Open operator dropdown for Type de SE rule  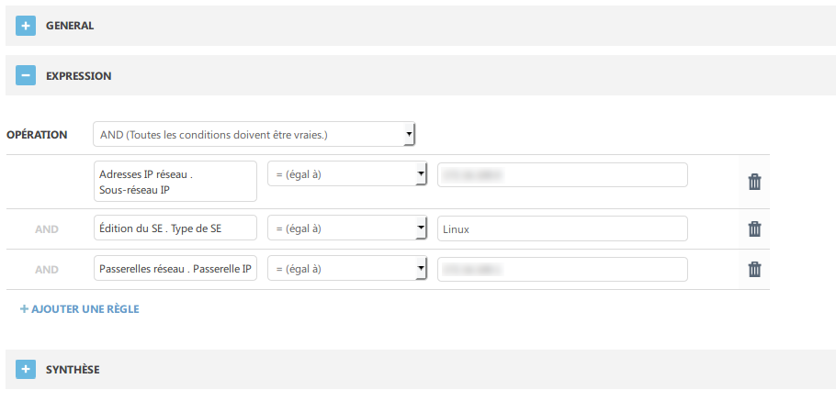(x=347, y=228)
